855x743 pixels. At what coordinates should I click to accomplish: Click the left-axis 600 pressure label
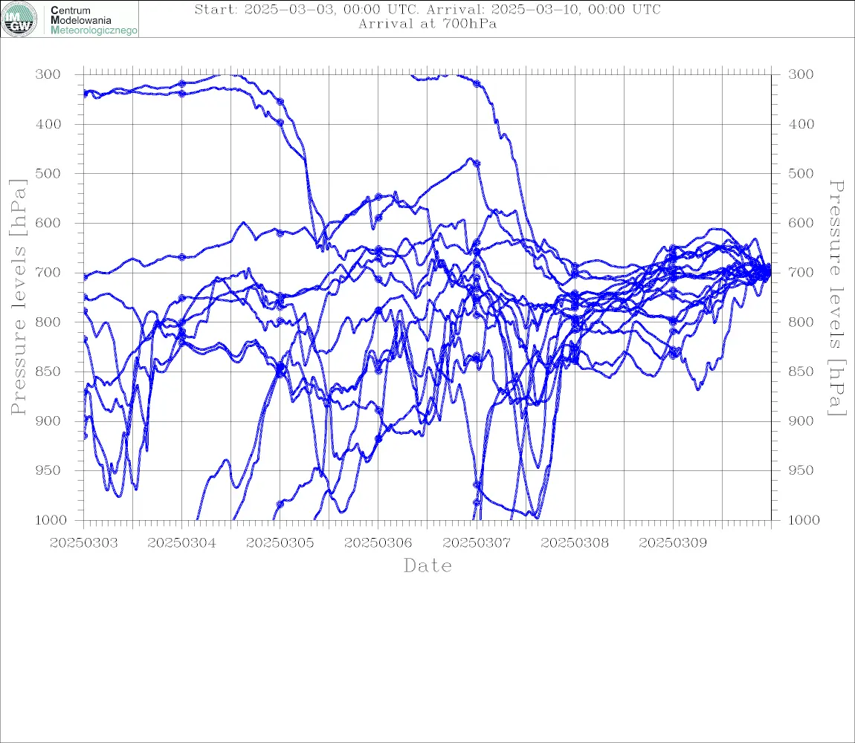48,223
